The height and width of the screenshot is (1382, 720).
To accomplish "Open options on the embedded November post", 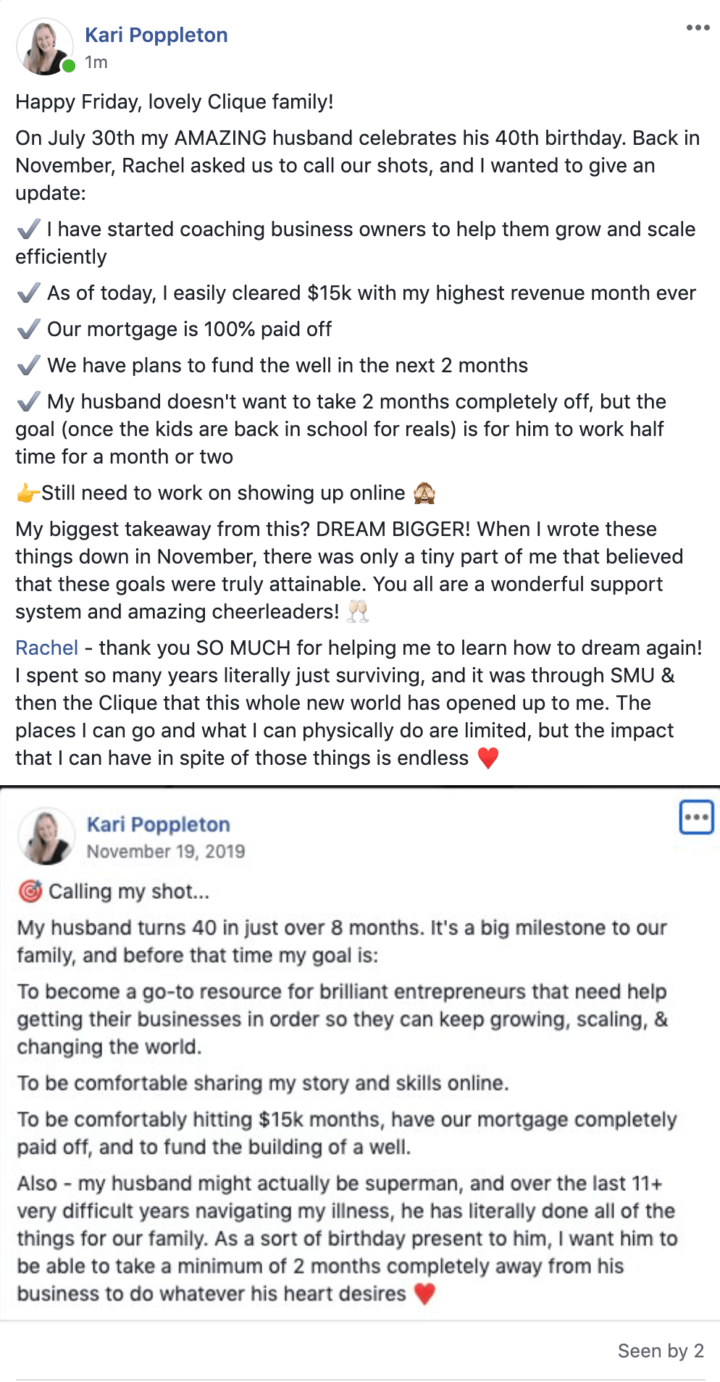I will click(x=696, y=817).
